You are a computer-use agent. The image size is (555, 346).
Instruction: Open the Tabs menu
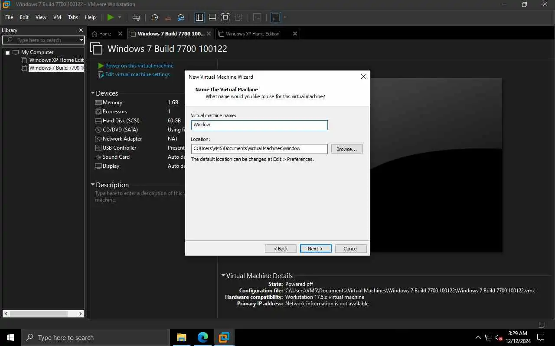coord(73,17)
